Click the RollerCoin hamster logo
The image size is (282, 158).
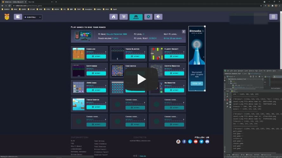7,17
